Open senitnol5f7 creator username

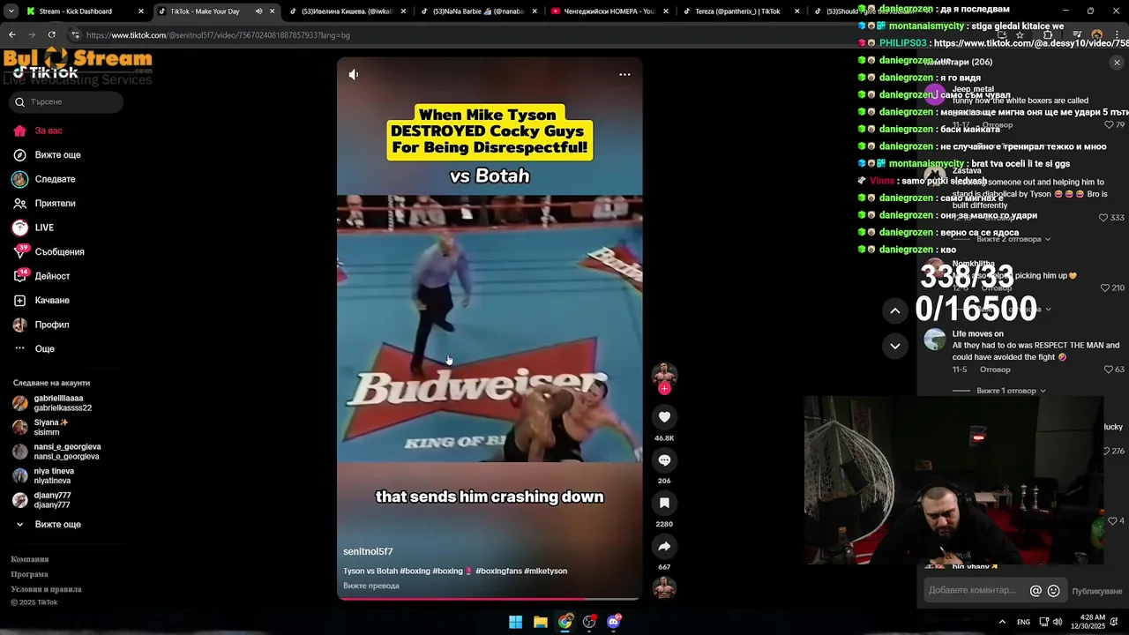[x=368, y=551]
